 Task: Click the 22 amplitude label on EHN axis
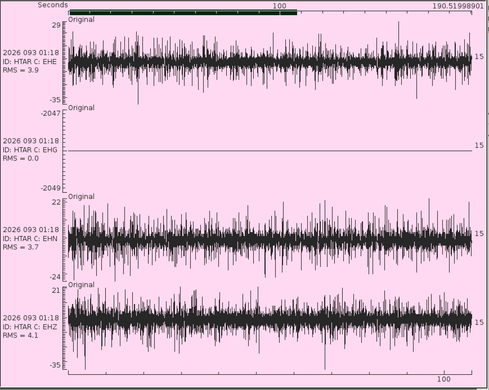coord(56,202)
